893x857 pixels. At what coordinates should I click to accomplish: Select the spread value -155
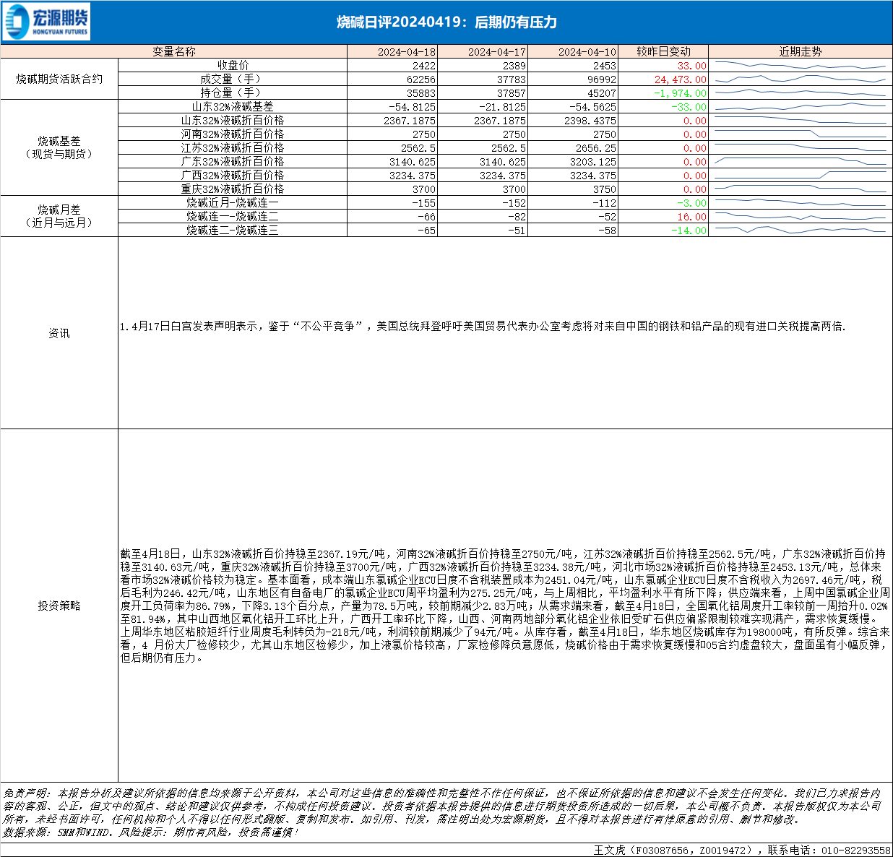424,203
